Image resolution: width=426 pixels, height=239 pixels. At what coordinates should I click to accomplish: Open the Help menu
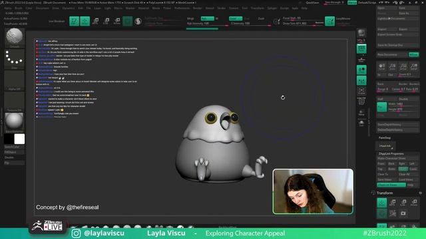coord(304,8)
